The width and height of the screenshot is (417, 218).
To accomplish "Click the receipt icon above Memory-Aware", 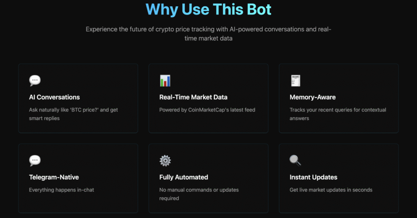I will click(x=295, y=80).
